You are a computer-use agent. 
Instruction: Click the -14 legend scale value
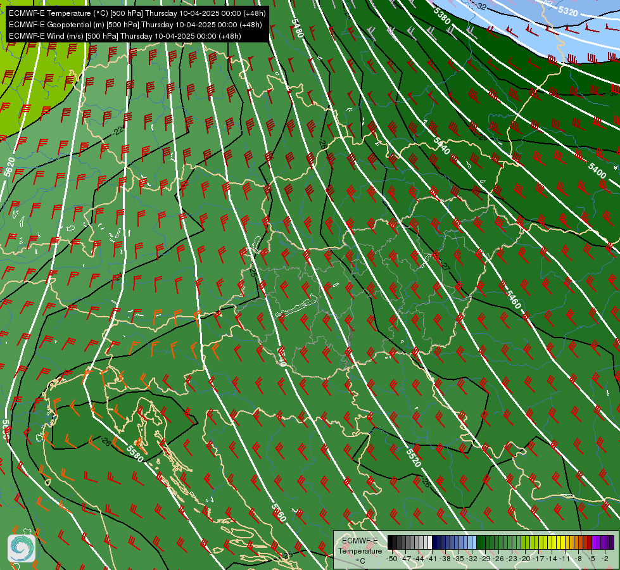point(551,559)
